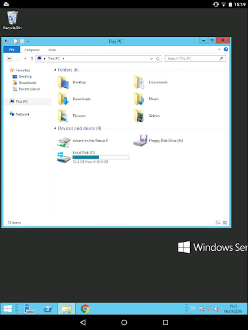Collapse the Folders (6) group

[55, 70]
